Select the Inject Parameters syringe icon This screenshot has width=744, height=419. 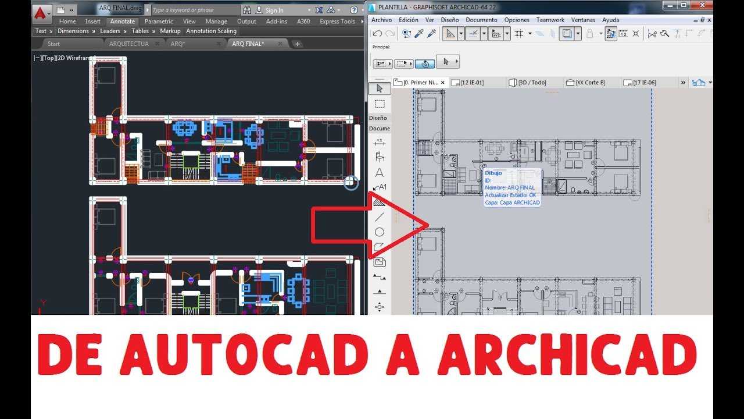tap(431, 33)
